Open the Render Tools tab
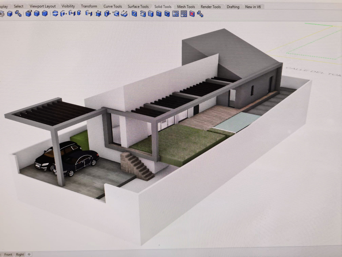The width and height of the screenshot is (342, 257). [x=211, y=7]
